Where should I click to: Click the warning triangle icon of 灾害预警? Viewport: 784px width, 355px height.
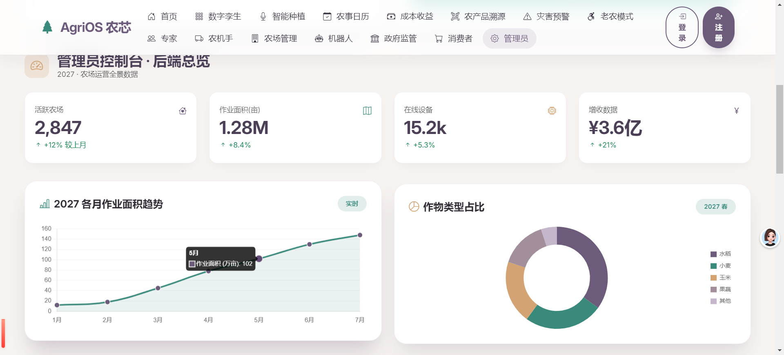click(x=527, y=16)
